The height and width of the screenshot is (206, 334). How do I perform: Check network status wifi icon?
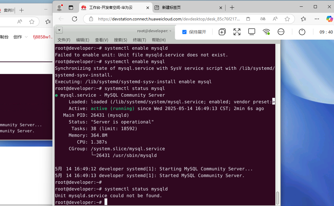point(266,32)
